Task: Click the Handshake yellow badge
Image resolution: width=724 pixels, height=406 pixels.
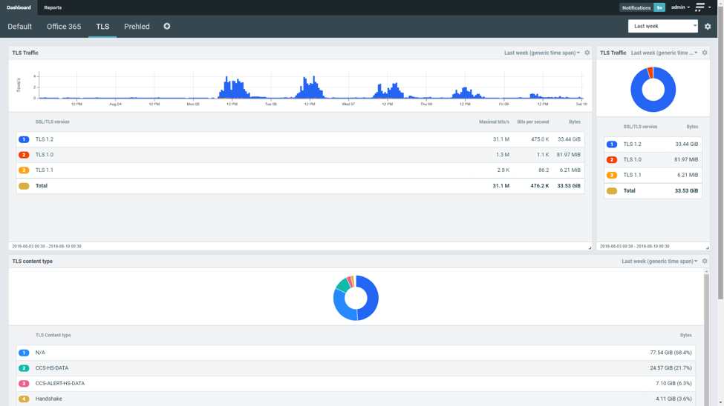Action: (24, 399)
